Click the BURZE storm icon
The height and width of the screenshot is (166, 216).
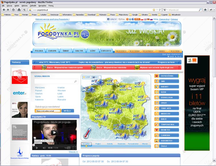(x=157, y=119)
